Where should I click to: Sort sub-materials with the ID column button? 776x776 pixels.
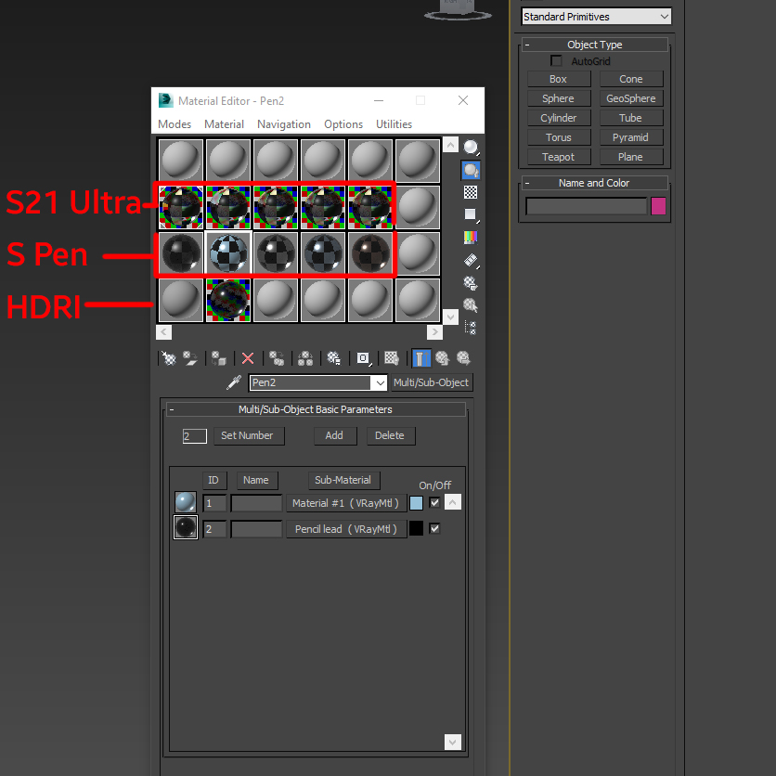(214, 481)
